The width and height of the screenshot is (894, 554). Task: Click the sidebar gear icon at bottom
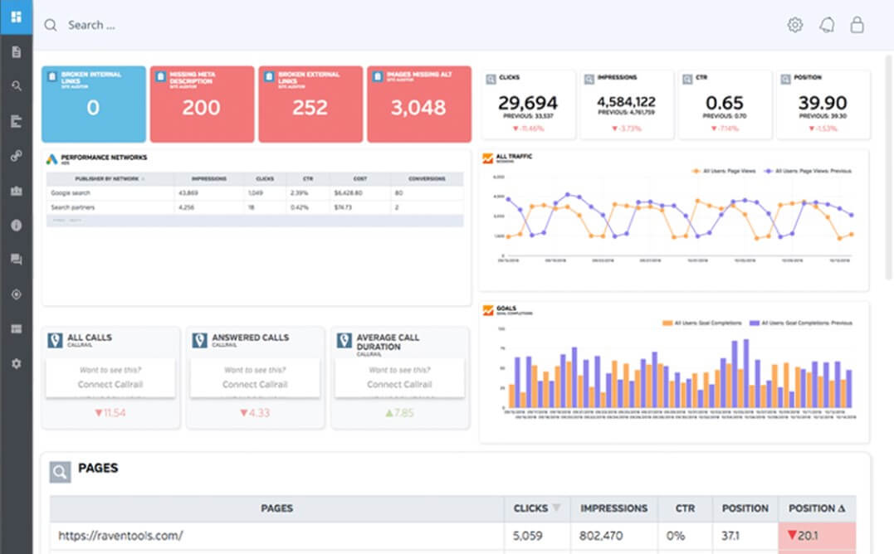pyautogui.click(x=16, y=364)
